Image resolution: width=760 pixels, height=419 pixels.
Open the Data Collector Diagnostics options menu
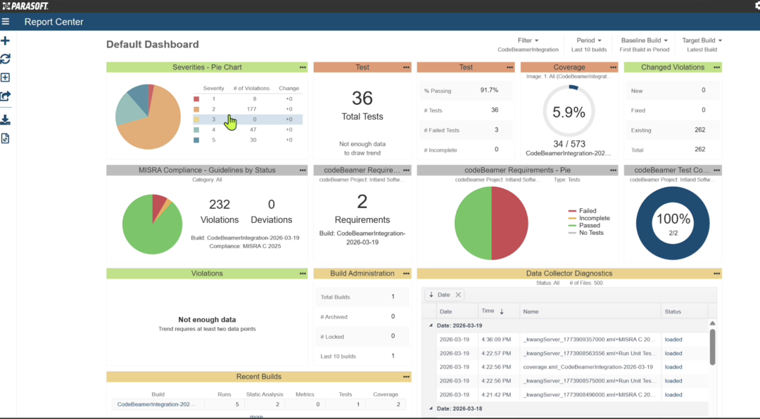[716, 273]
